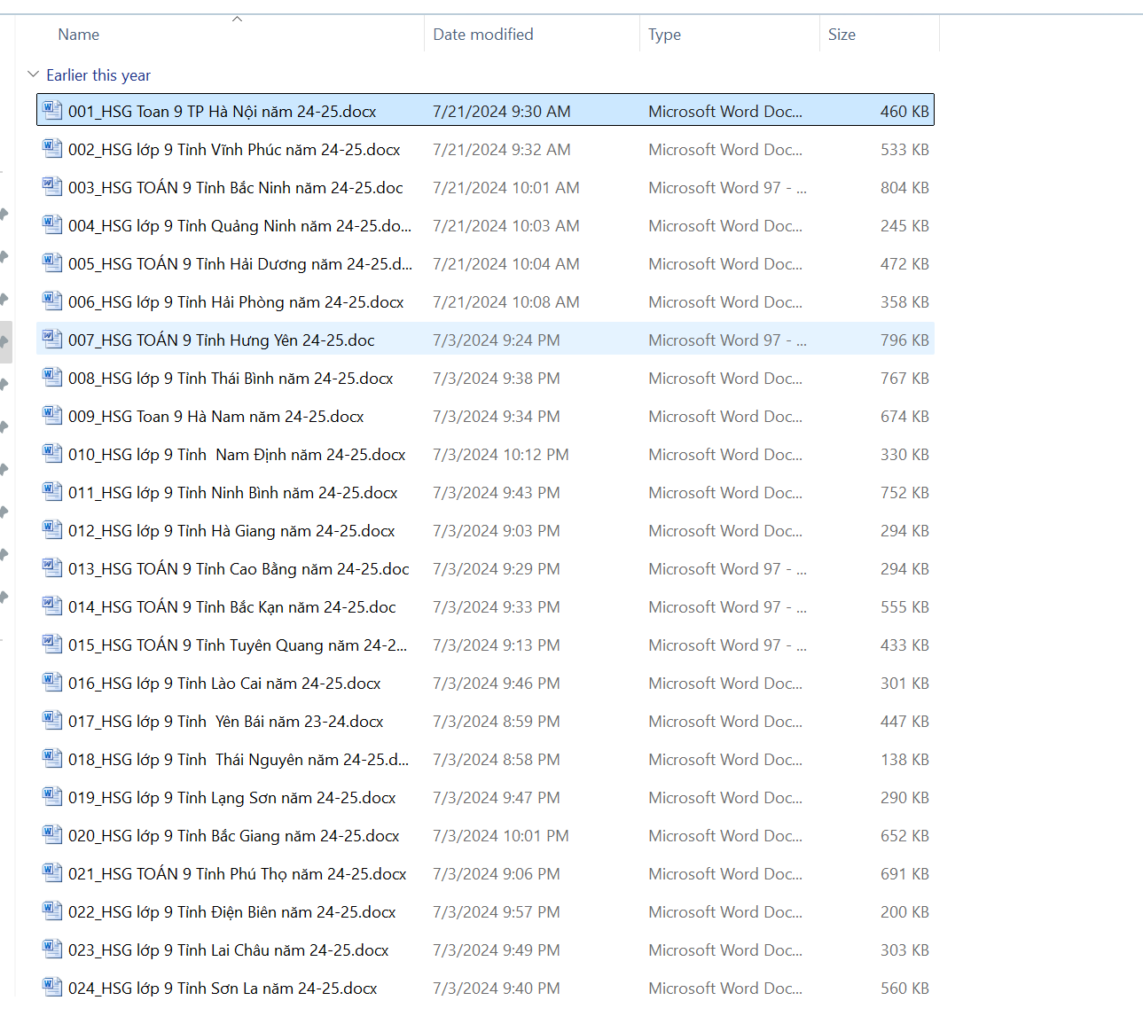This screenshot has width=1143, height=1016.
Task: Click the Word icon of 009_HSG Toan 9 Hà Nam
Action: tap(52, 415)
